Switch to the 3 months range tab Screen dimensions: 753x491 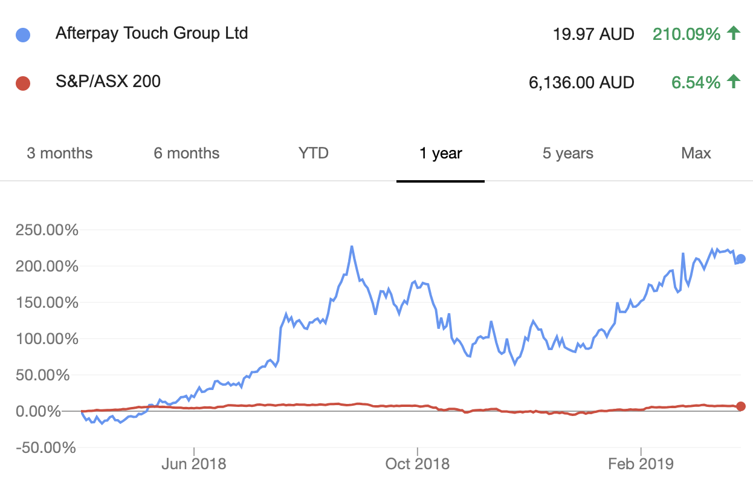[x=60, y=153]
